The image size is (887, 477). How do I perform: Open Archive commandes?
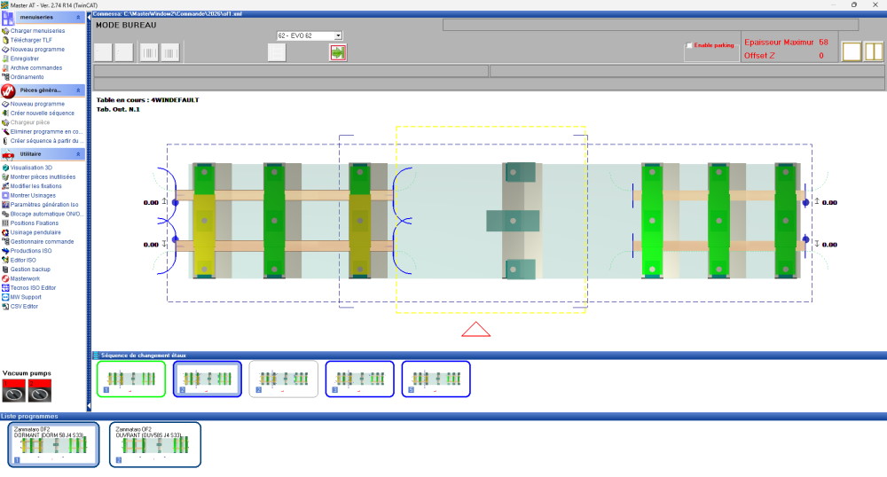point(36,67)
